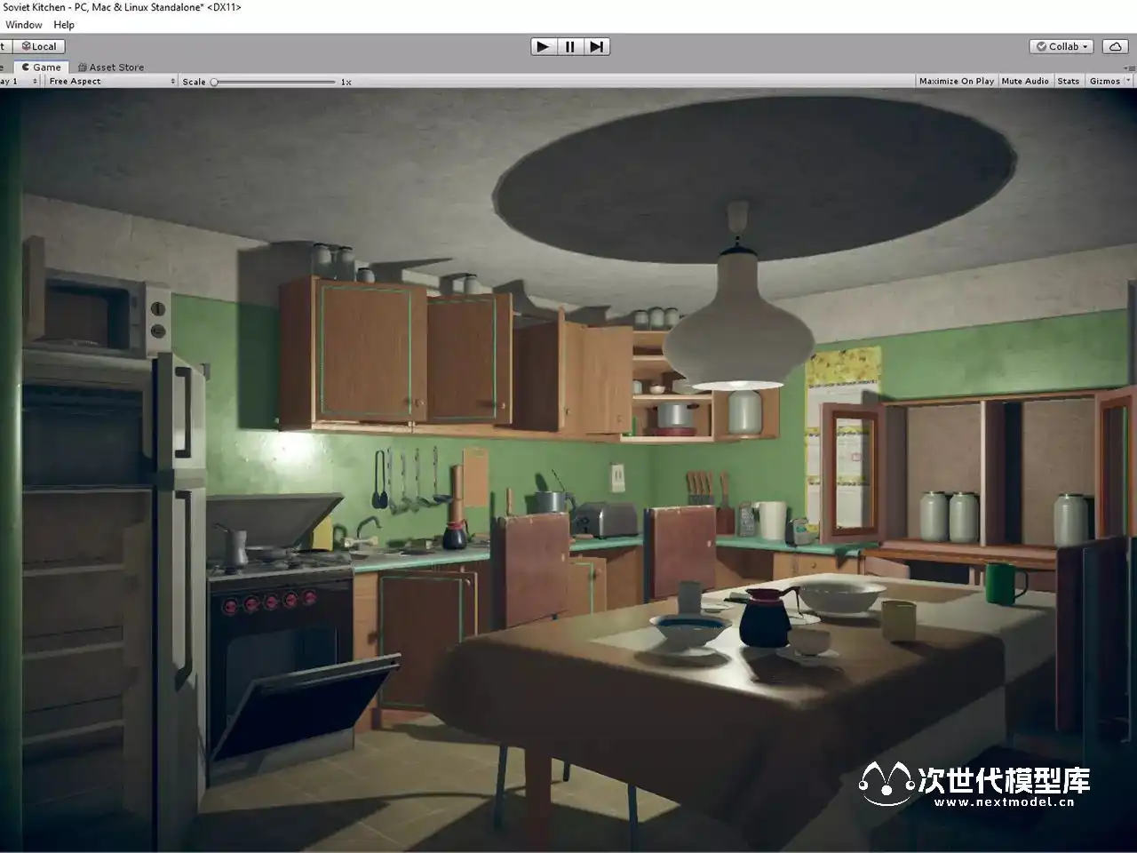
Task: Click the Step frame button
Action: pyautogui.click(x=597, y=46)
